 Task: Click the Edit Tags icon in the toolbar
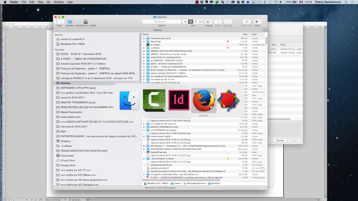[228, 21]
